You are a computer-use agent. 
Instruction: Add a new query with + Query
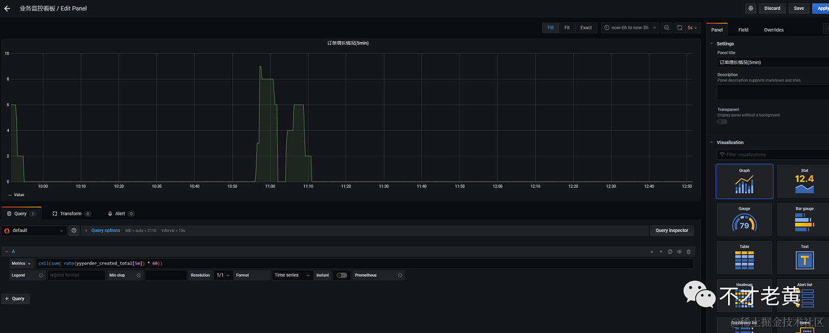click(x=15, y=298)
